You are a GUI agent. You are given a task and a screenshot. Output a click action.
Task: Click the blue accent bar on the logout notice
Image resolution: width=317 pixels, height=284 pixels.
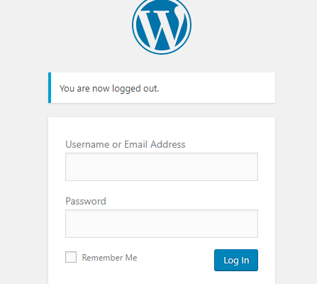[x=50, y=87]
